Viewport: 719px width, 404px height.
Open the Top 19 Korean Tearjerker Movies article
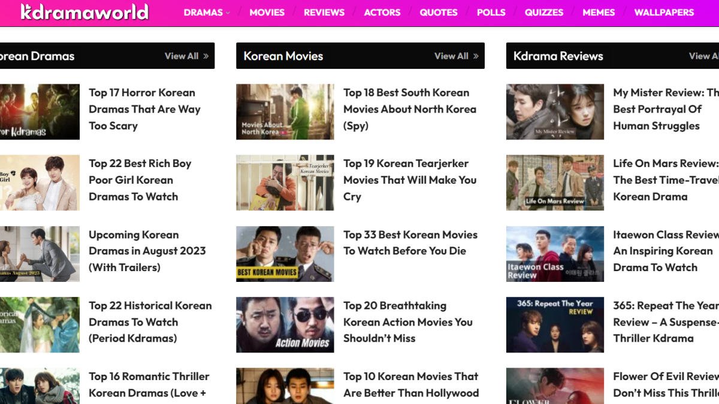(x=410, y=180)
